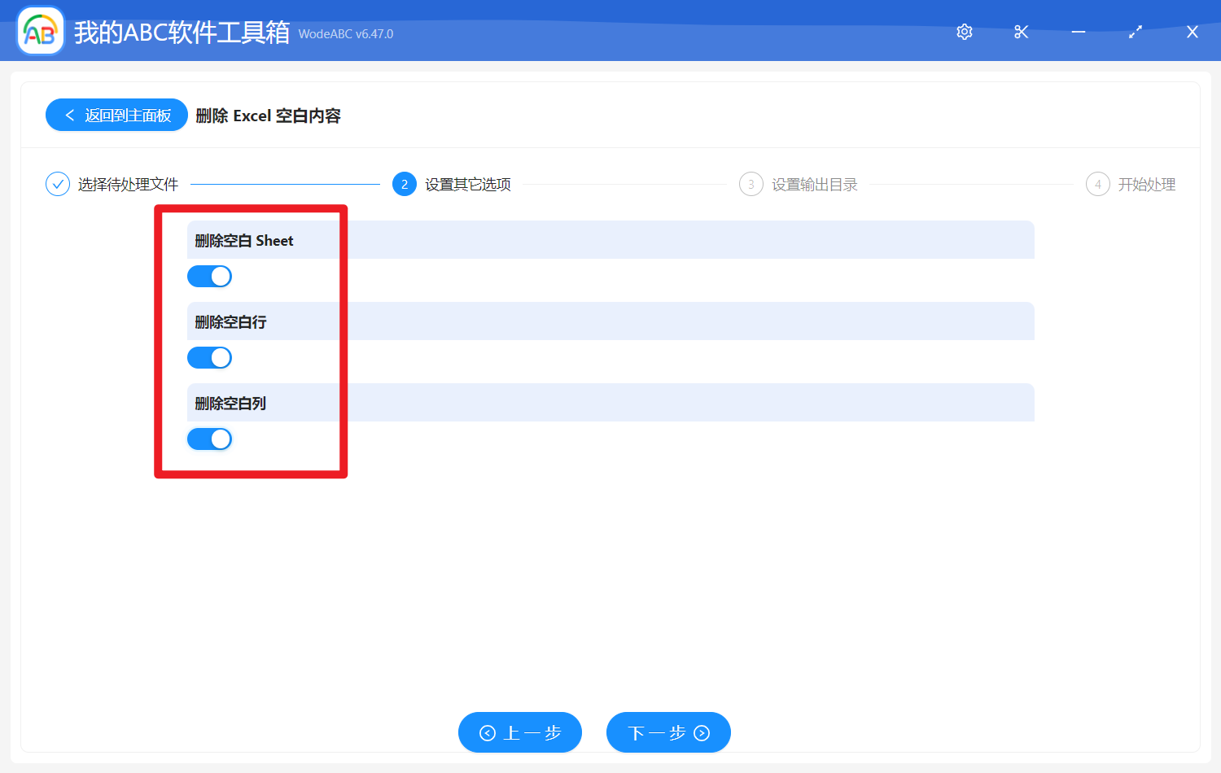The height and width of the screenshot is (773, 1221).
Task: Turn off the 删除空白行 switch
Action: 209,357
